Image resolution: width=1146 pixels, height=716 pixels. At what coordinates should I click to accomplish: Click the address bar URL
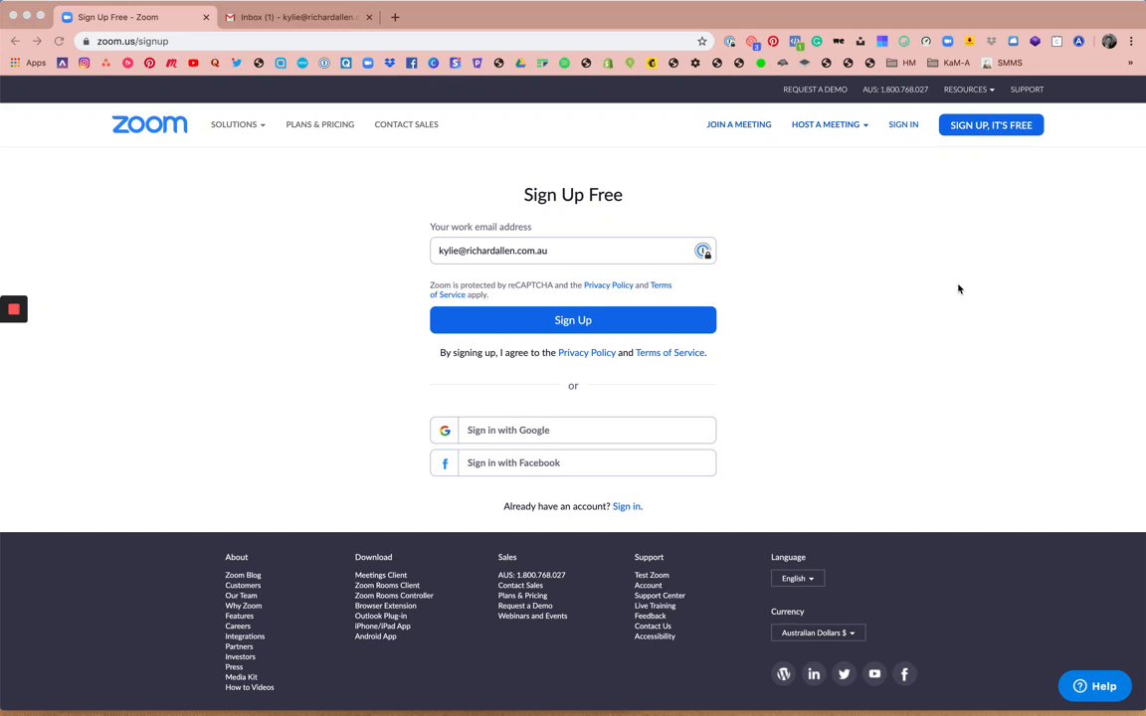click(132, 41)
